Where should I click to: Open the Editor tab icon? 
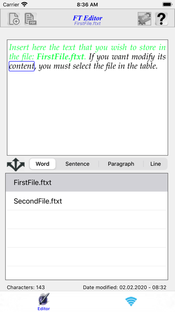coord(44,302)
